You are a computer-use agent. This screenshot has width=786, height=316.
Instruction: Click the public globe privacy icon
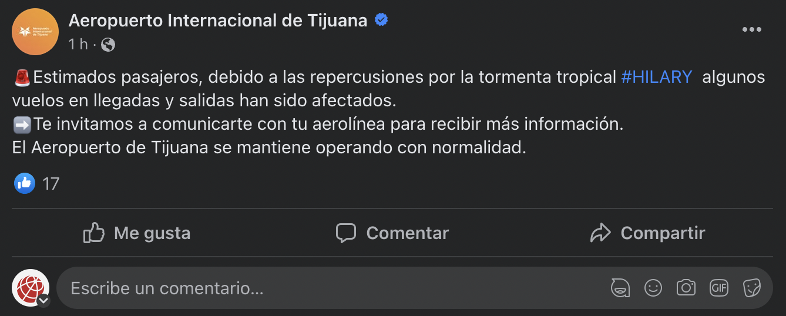108,44
